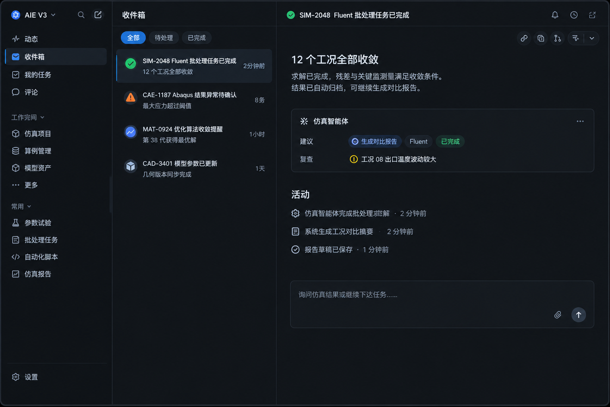This screenshot has width=610, height=407.
Task: Click the 工况 08 出口温度波动较大 review warning
Action: pyautogui.click(x=393, y=159)
